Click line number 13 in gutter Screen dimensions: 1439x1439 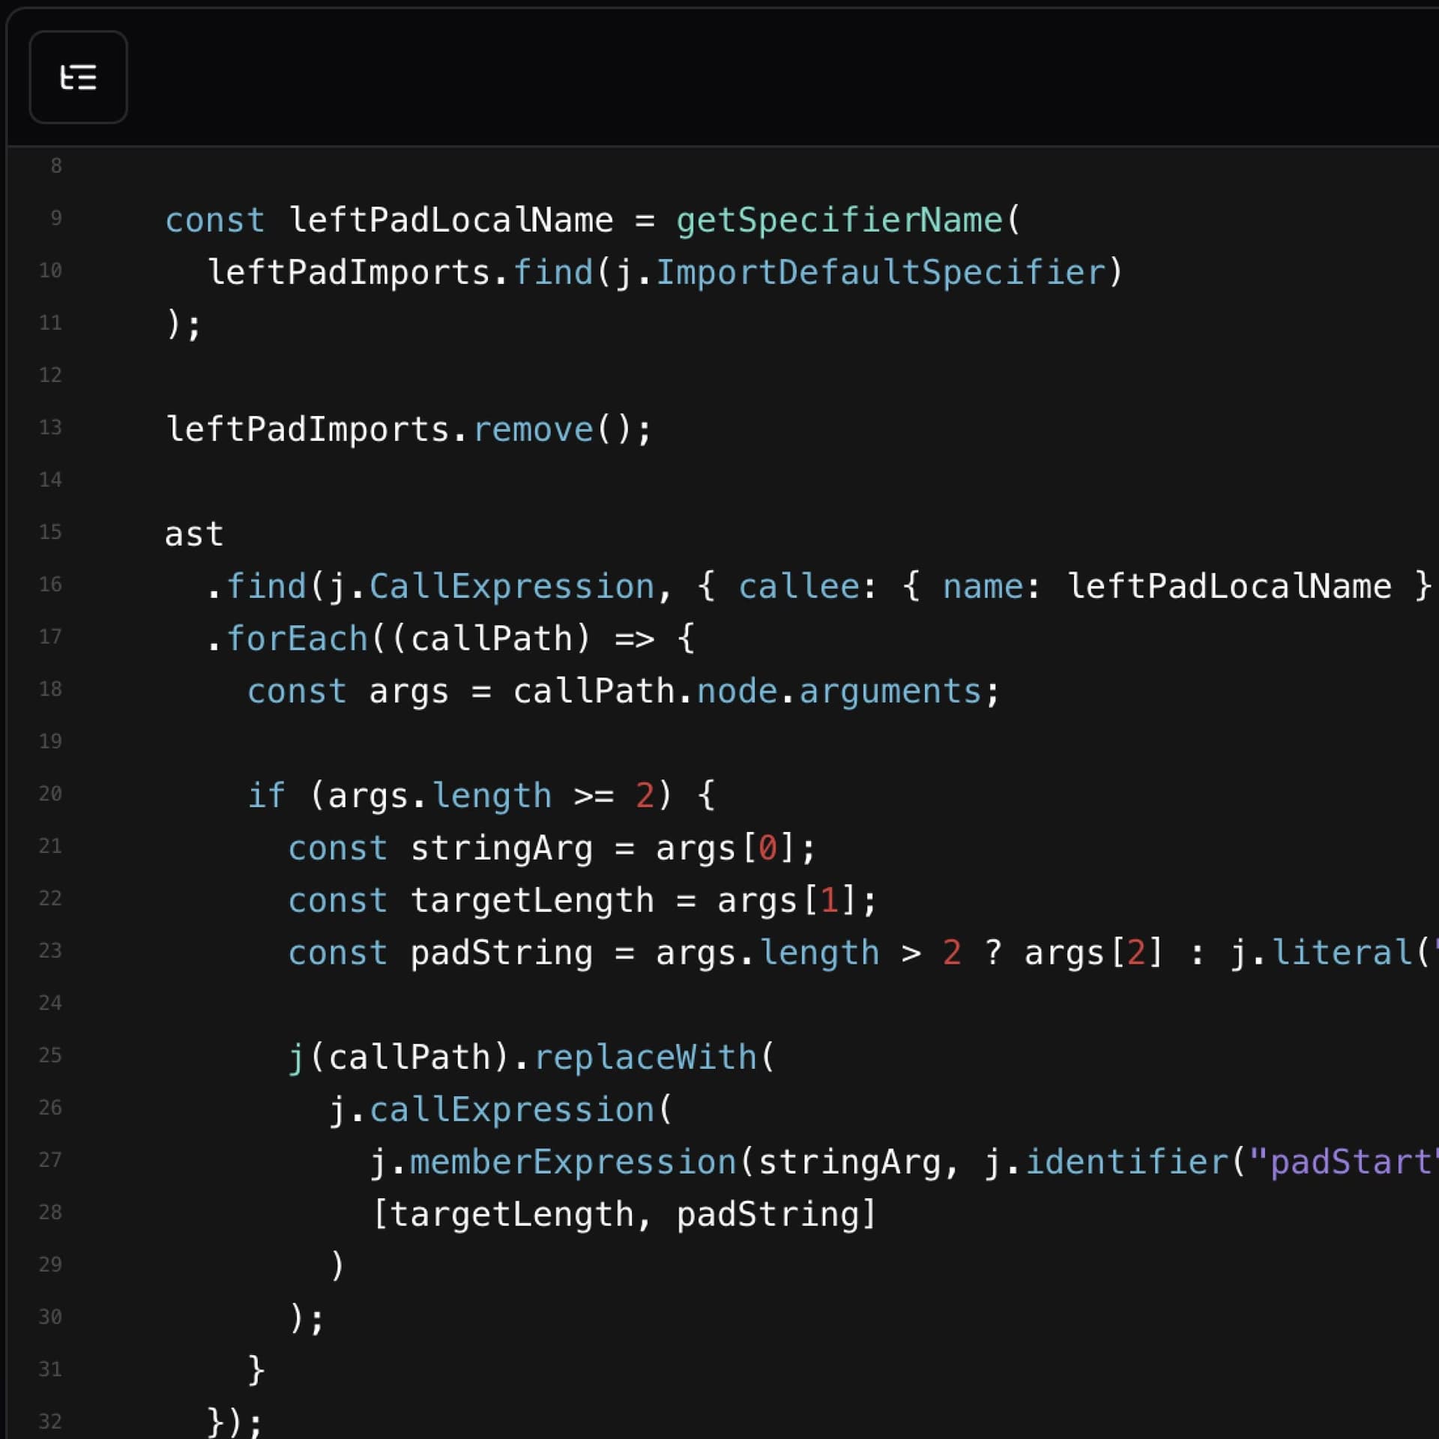pyautogui.click(x=50, y=427)
